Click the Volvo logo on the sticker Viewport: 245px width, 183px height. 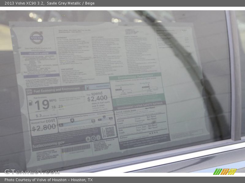[x=36, y=38]
